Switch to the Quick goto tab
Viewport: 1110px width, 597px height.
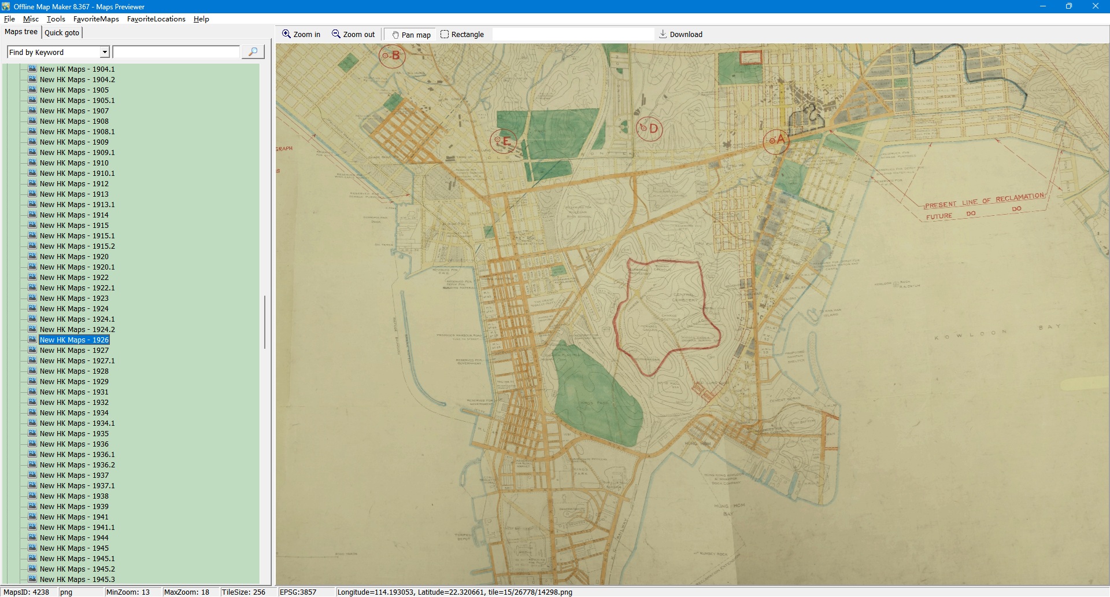tap(62, 33)
